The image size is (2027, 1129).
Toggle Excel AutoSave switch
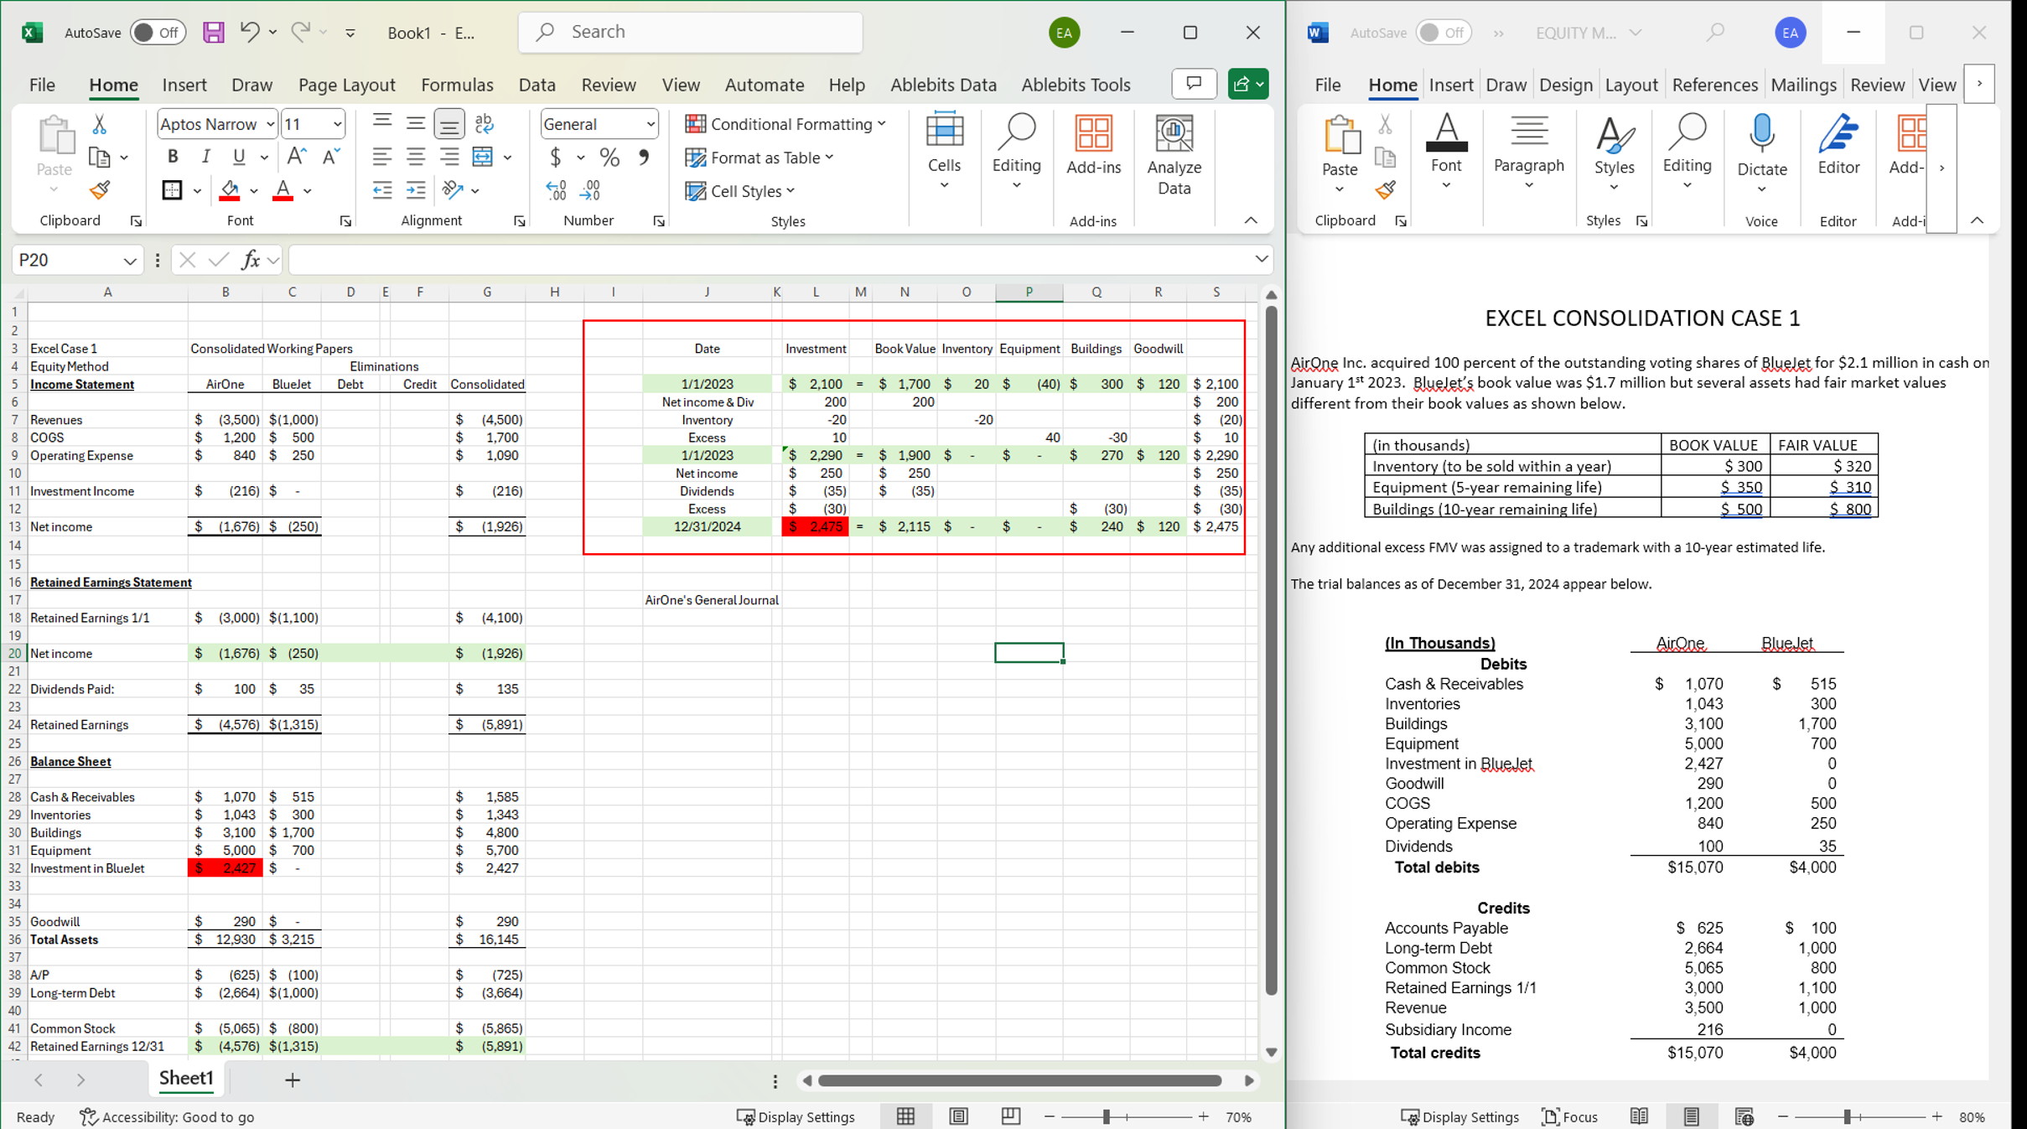[x=157, y=33]
